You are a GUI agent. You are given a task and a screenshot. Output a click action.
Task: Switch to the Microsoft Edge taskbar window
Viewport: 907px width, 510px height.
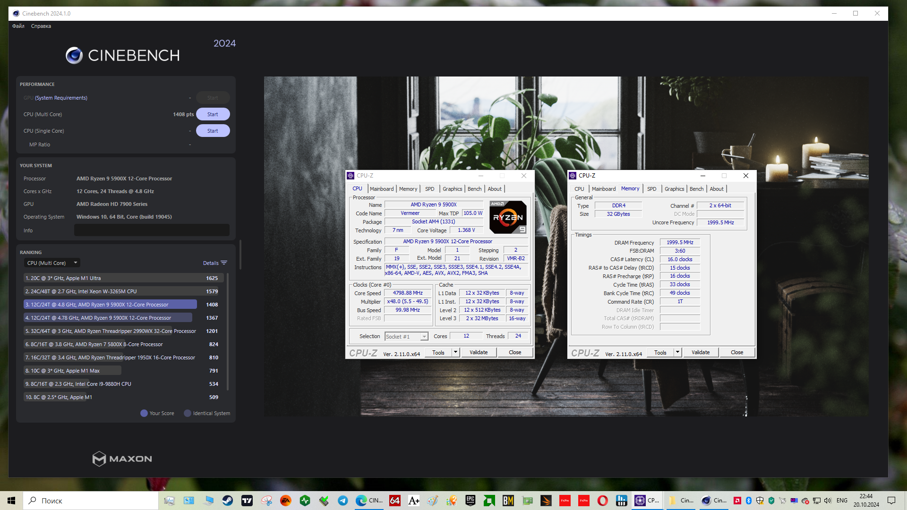(x=369, y=501)
